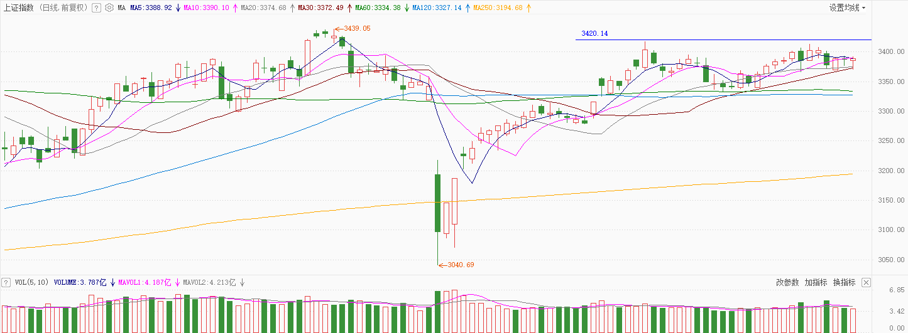
Task: Click the 3420.14 resistance line label
Action: (594, 33)
